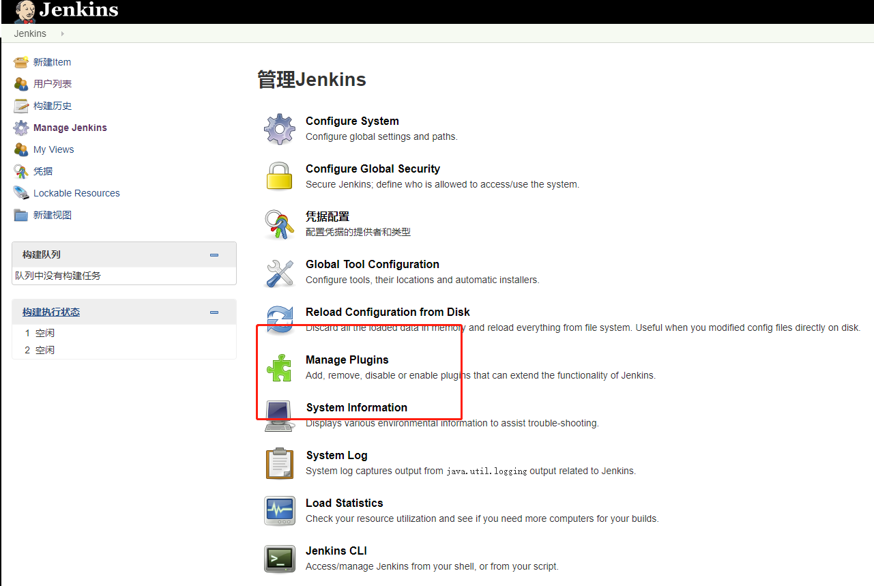Image resolution: width=874 pixels, height=586 pixels.
Task: Click the Jenkins breadcrumb link
Action: click(30, 33)
